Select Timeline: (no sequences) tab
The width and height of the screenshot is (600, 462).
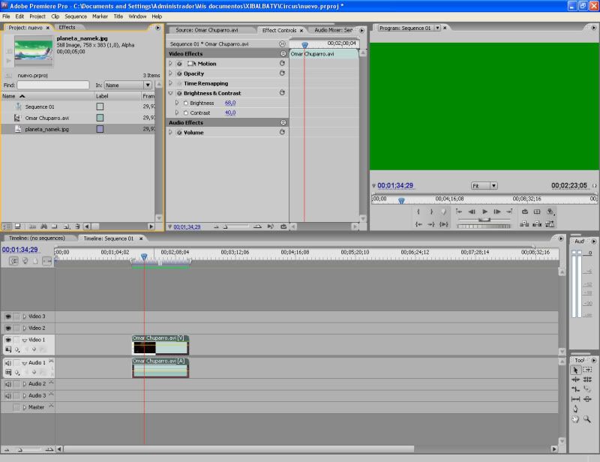[x=37, y=238]
